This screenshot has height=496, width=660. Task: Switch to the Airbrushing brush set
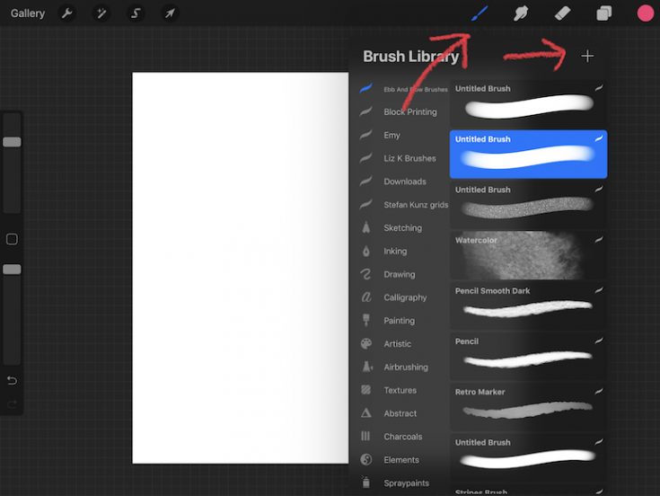tap(406, 367)
